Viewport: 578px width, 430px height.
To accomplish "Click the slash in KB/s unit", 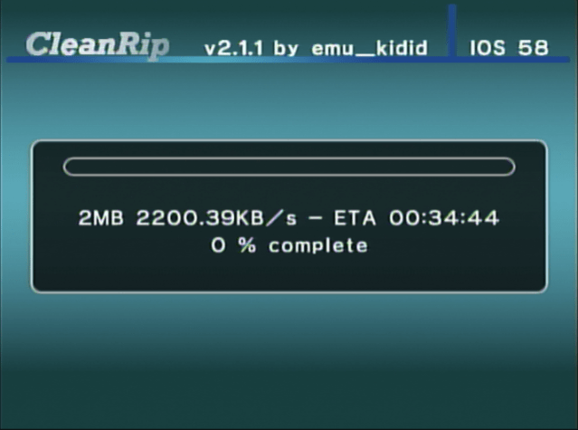I will click(275, 217).
